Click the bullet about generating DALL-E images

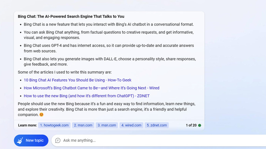[x=109, y=61]
